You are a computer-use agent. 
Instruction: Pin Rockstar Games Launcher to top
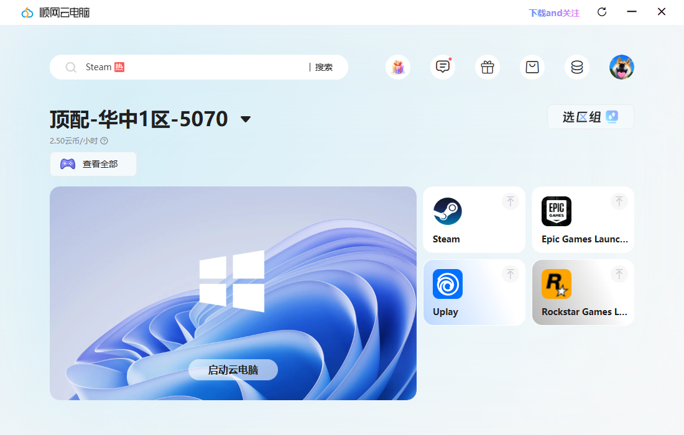[619, 274]
